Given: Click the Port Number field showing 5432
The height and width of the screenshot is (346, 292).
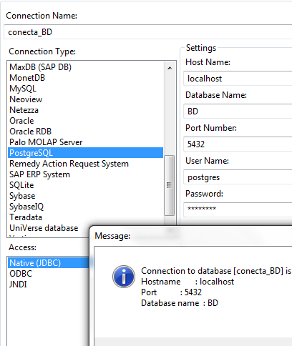Looking at the screenshot, I should coord(238,144).
